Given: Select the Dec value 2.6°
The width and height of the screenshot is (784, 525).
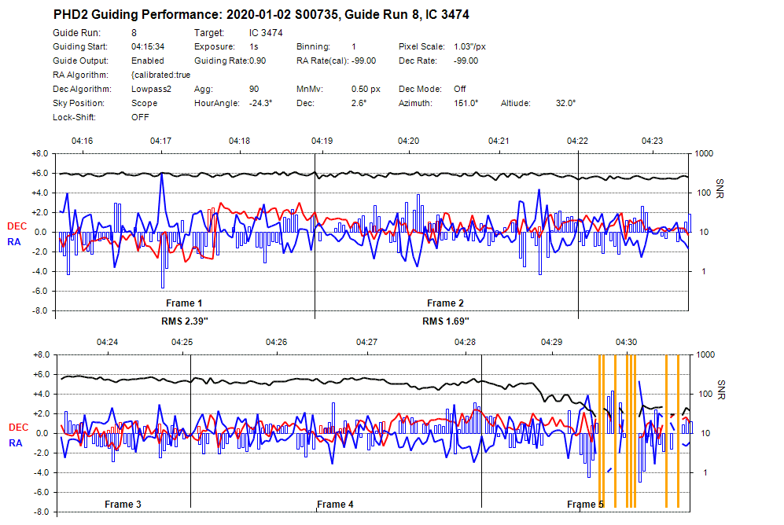Looking at the screenshot, I should coord(359,103).
